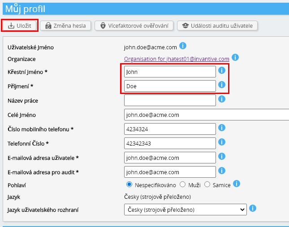Click info icon beside Příjmení field

[x=222, y=85]
